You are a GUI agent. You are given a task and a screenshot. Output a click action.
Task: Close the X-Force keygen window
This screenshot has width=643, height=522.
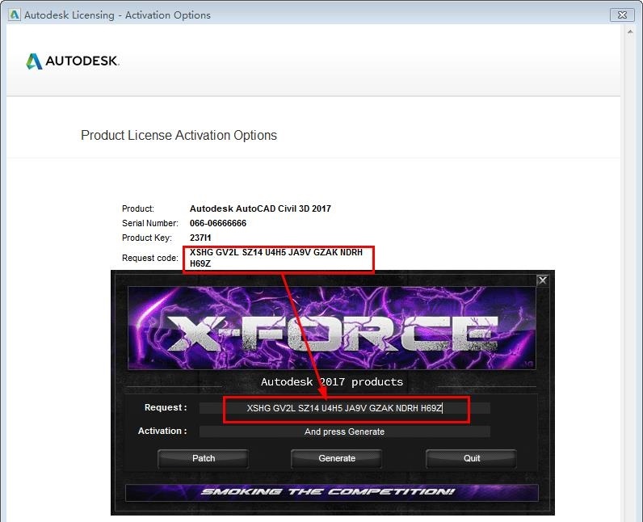pyautogui.click(x=543, y=280)
